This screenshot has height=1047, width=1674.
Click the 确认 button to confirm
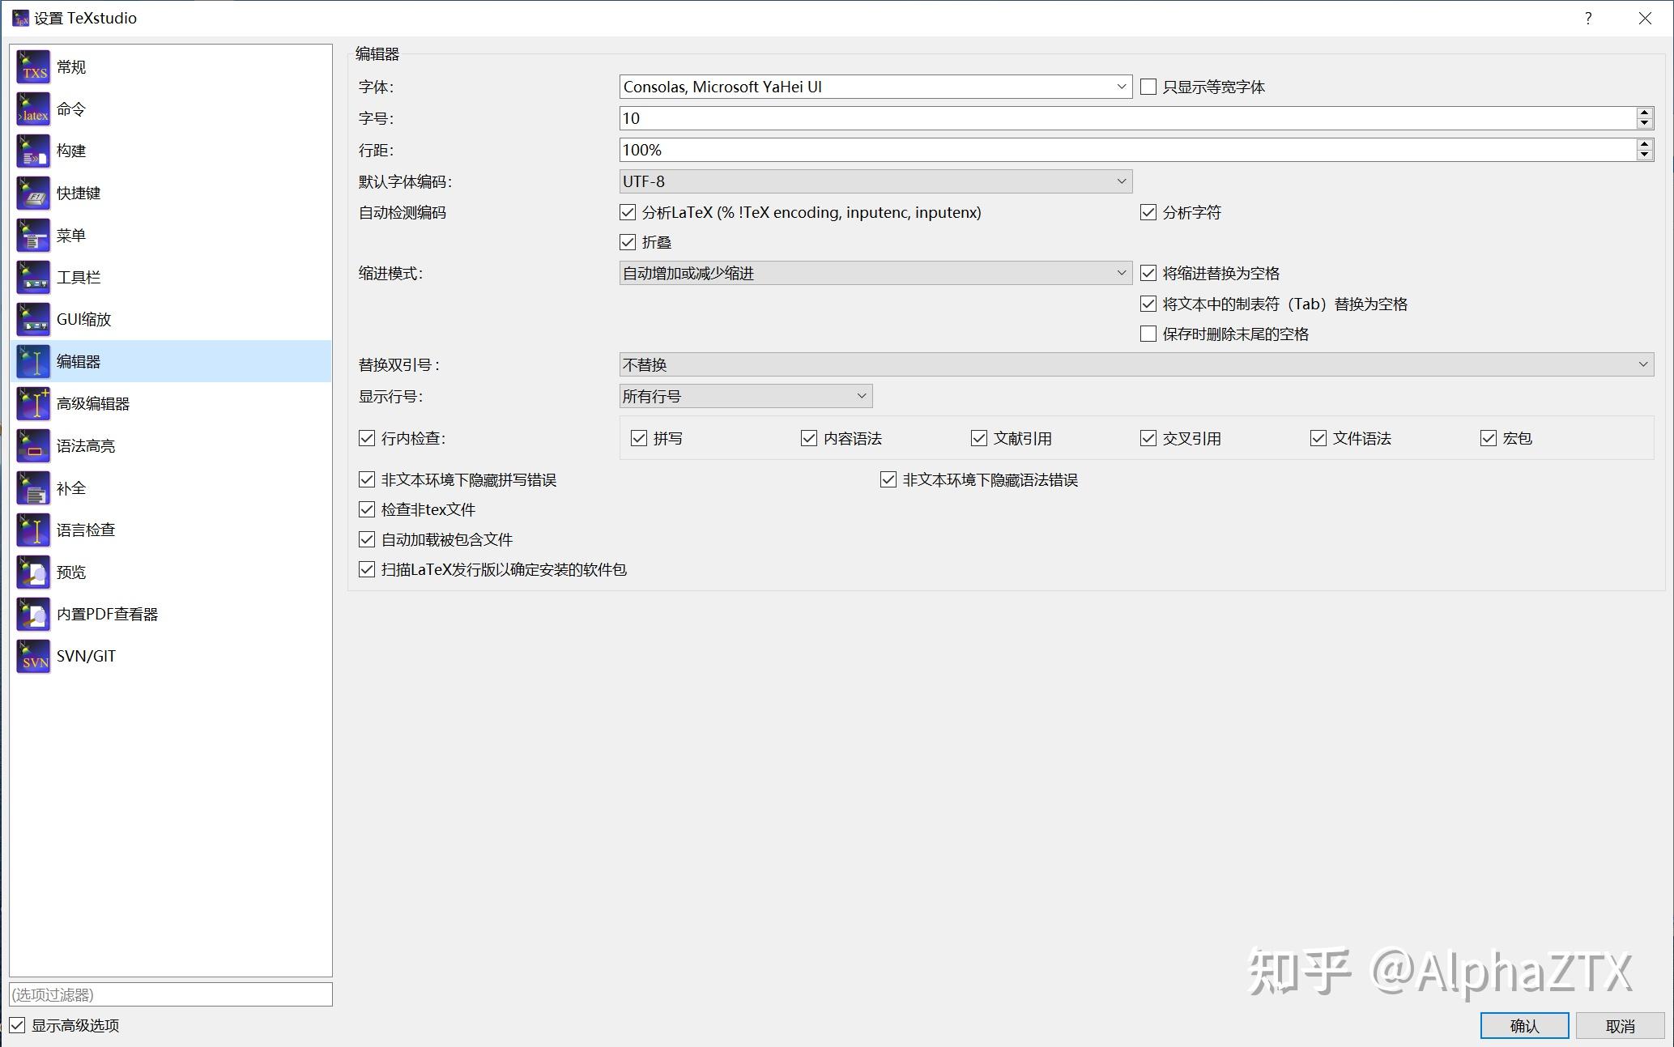[1523, 1024]
